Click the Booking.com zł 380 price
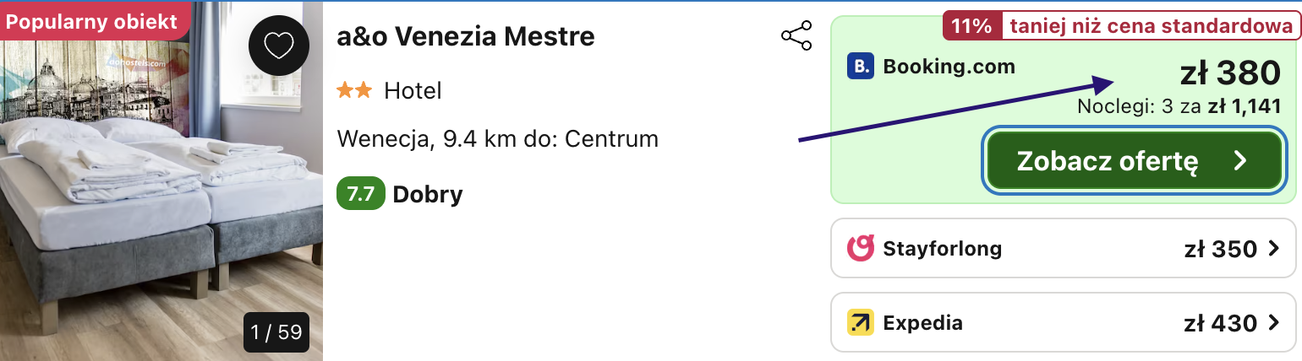Viewport: 1302px width, 361px height. pyautogui.click(x=1231, y=75)
